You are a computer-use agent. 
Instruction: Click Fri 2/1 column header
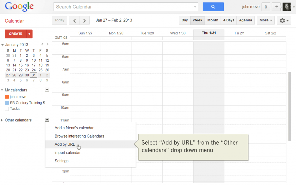pyautogui.click(x=240, y=33)
